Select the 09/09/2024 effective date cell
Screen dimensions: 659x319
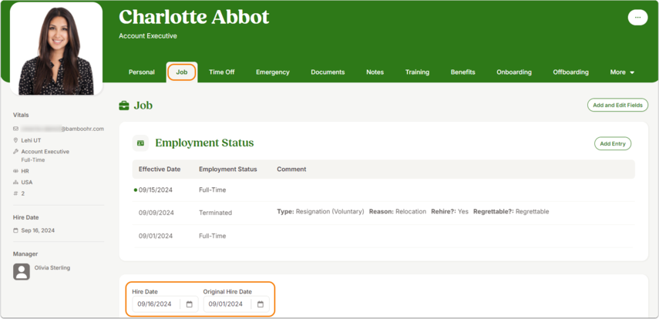click(156, 213)
